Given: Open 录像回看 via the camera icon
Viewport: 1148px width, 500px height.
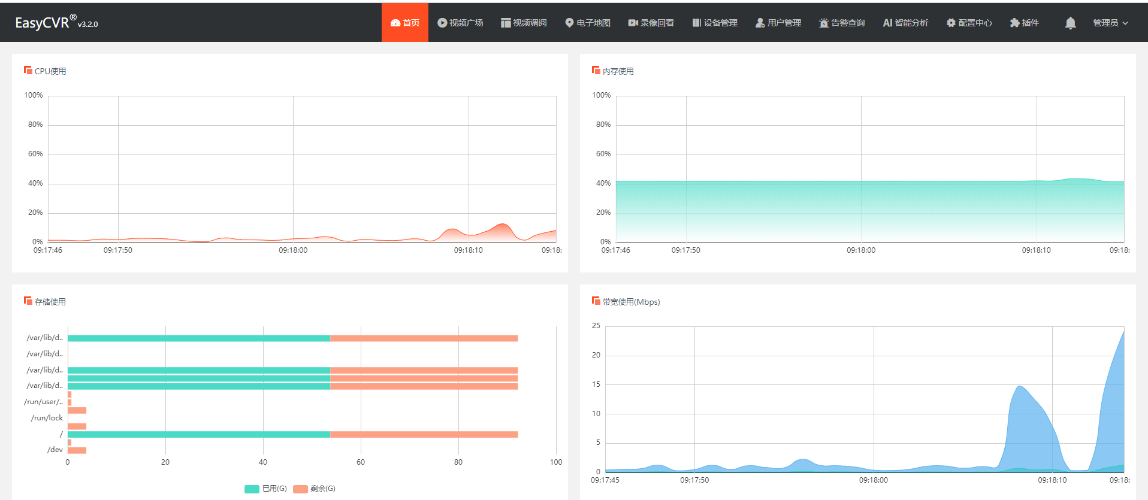Looking at the screenshot, I should tap(633, 23).
